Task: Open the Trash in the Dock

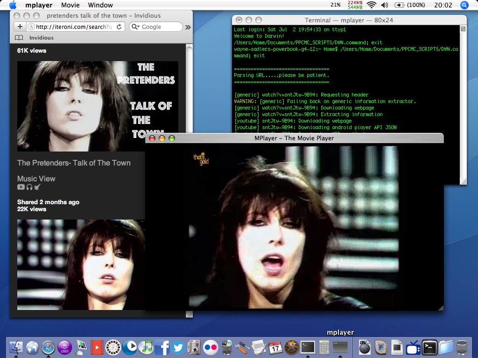Action: [x=462, y=347]
